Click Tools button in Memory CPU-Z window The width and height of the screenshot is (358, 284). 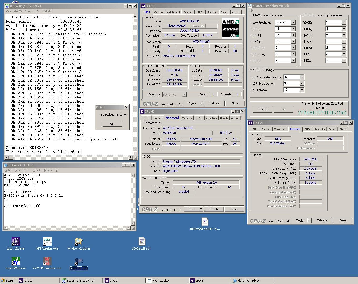(300, 220)
